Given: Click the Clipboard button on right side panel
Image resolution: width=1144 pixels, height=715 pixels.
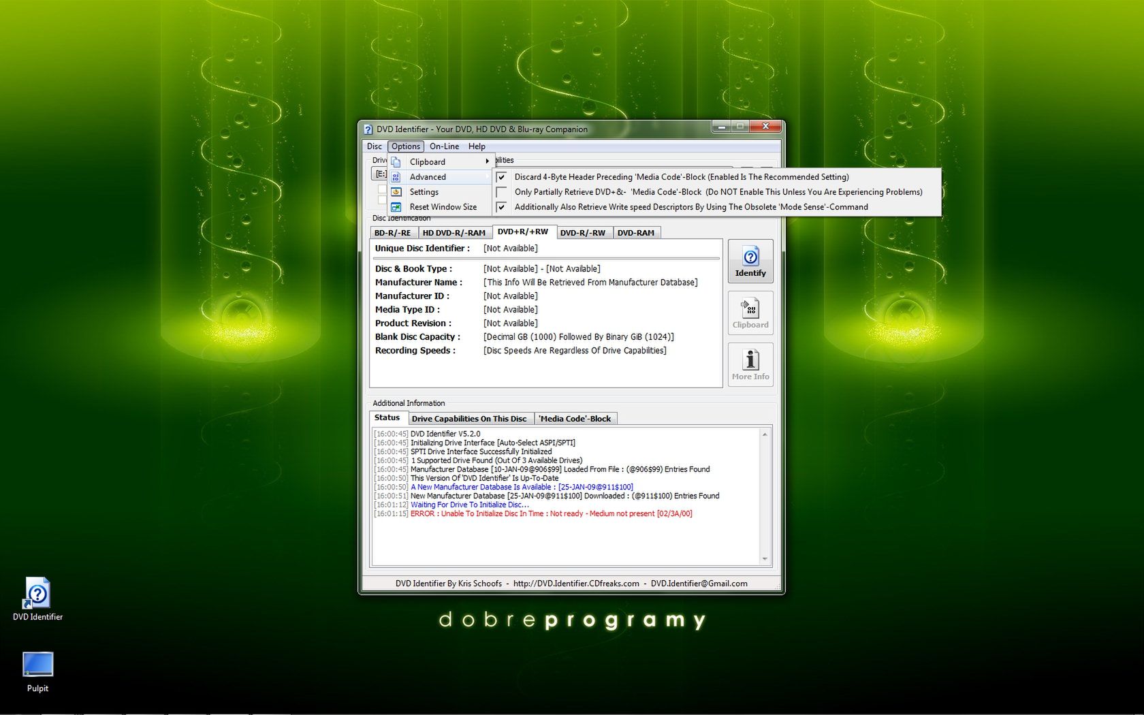Looking at the screenshot, I should click(x=750, y=313).
